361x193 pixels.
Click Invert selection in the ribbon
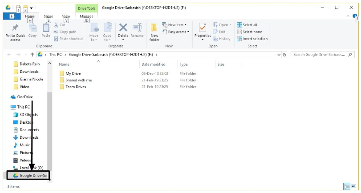click(x=252, y=39)
